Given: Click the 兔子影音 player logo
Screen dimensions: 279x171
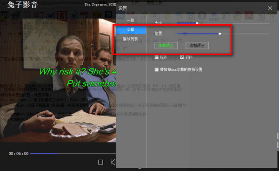Looking at the screenshot, I should click(x=23, y=5).
